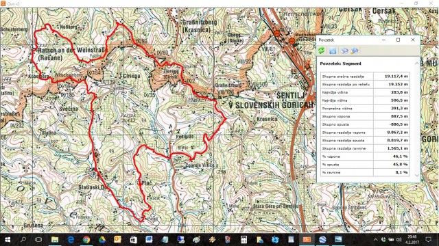The width and height of the screenshot is (439, 246).
Task: Open File Explorer in the taskbar
Action: point(55,240)
